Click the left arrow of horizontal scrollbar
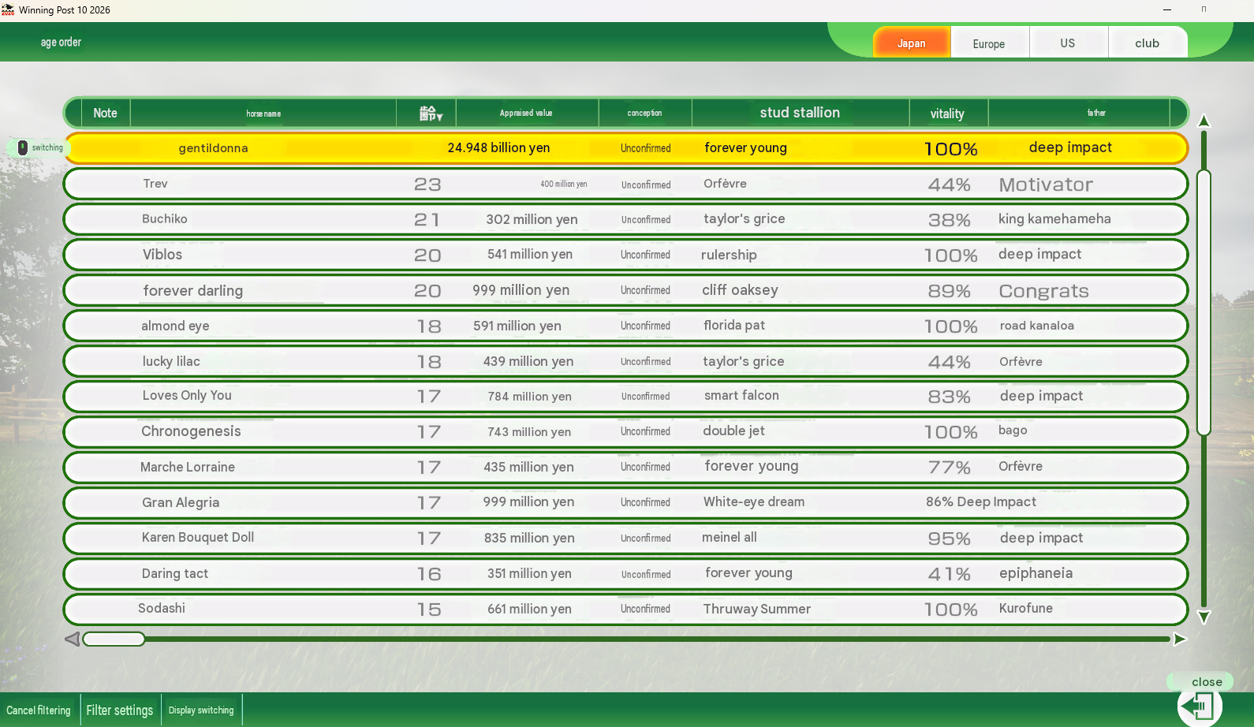Viewport: 1254px width, 727px height. click(72, 639)
